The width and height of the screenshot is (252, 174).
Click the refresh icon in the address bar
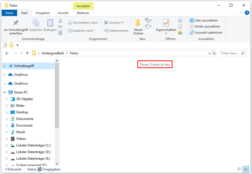(x=214, y=53)
